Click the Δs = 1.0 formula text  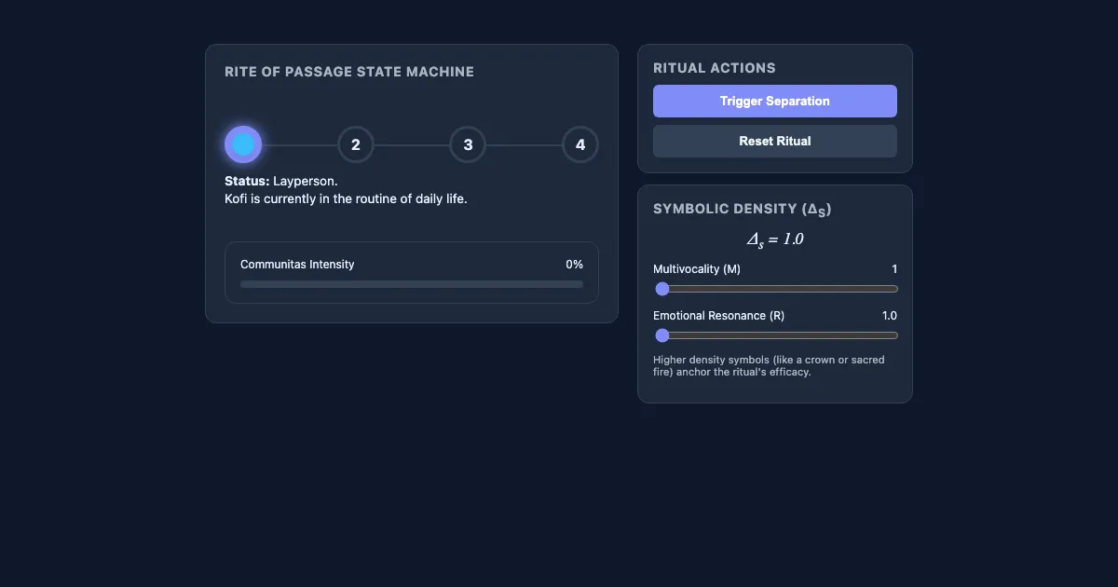(x=775, y=239)
